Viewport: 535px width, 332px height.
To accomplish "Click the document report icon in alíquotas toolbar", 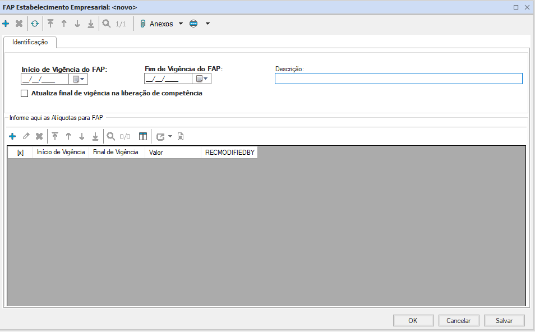I will (x=181, y=136).
